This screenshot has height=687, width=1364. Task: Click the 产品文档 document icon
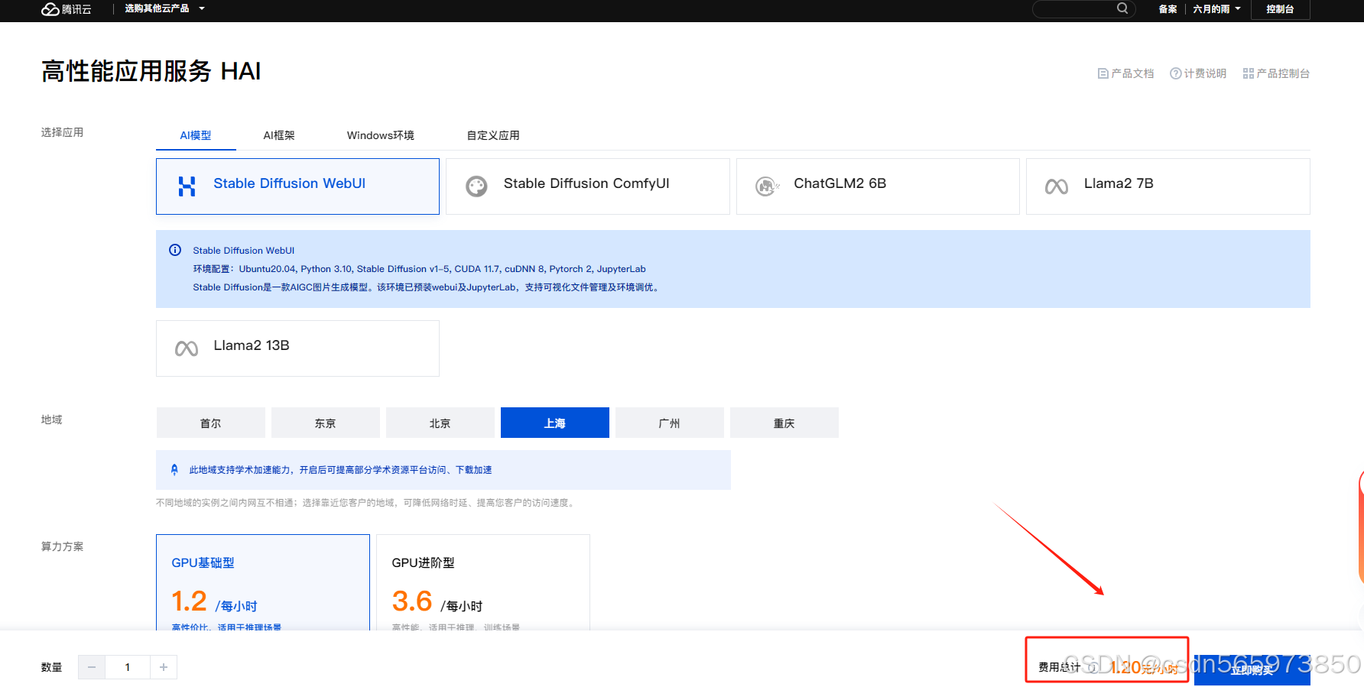1103,73
